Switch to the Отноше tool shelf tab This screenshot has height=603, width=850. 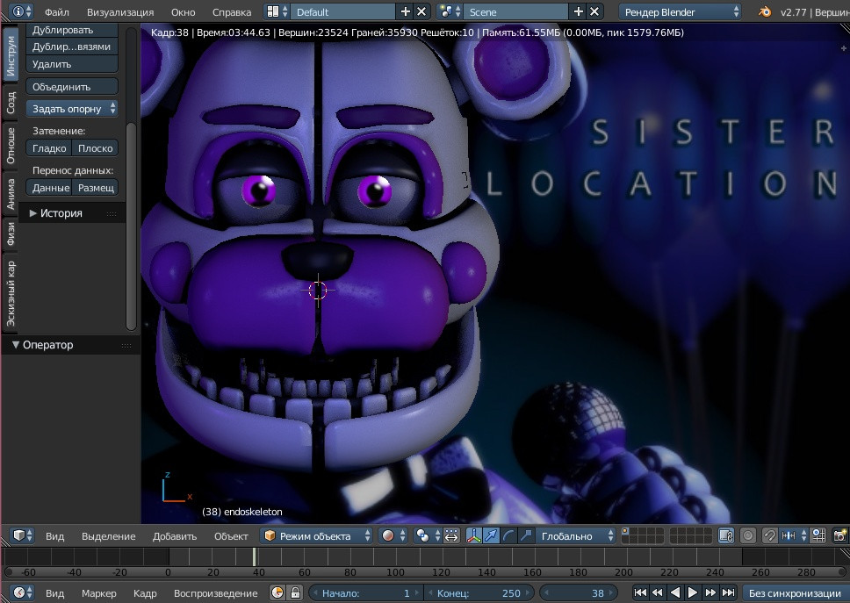click(x=11, y=145)
